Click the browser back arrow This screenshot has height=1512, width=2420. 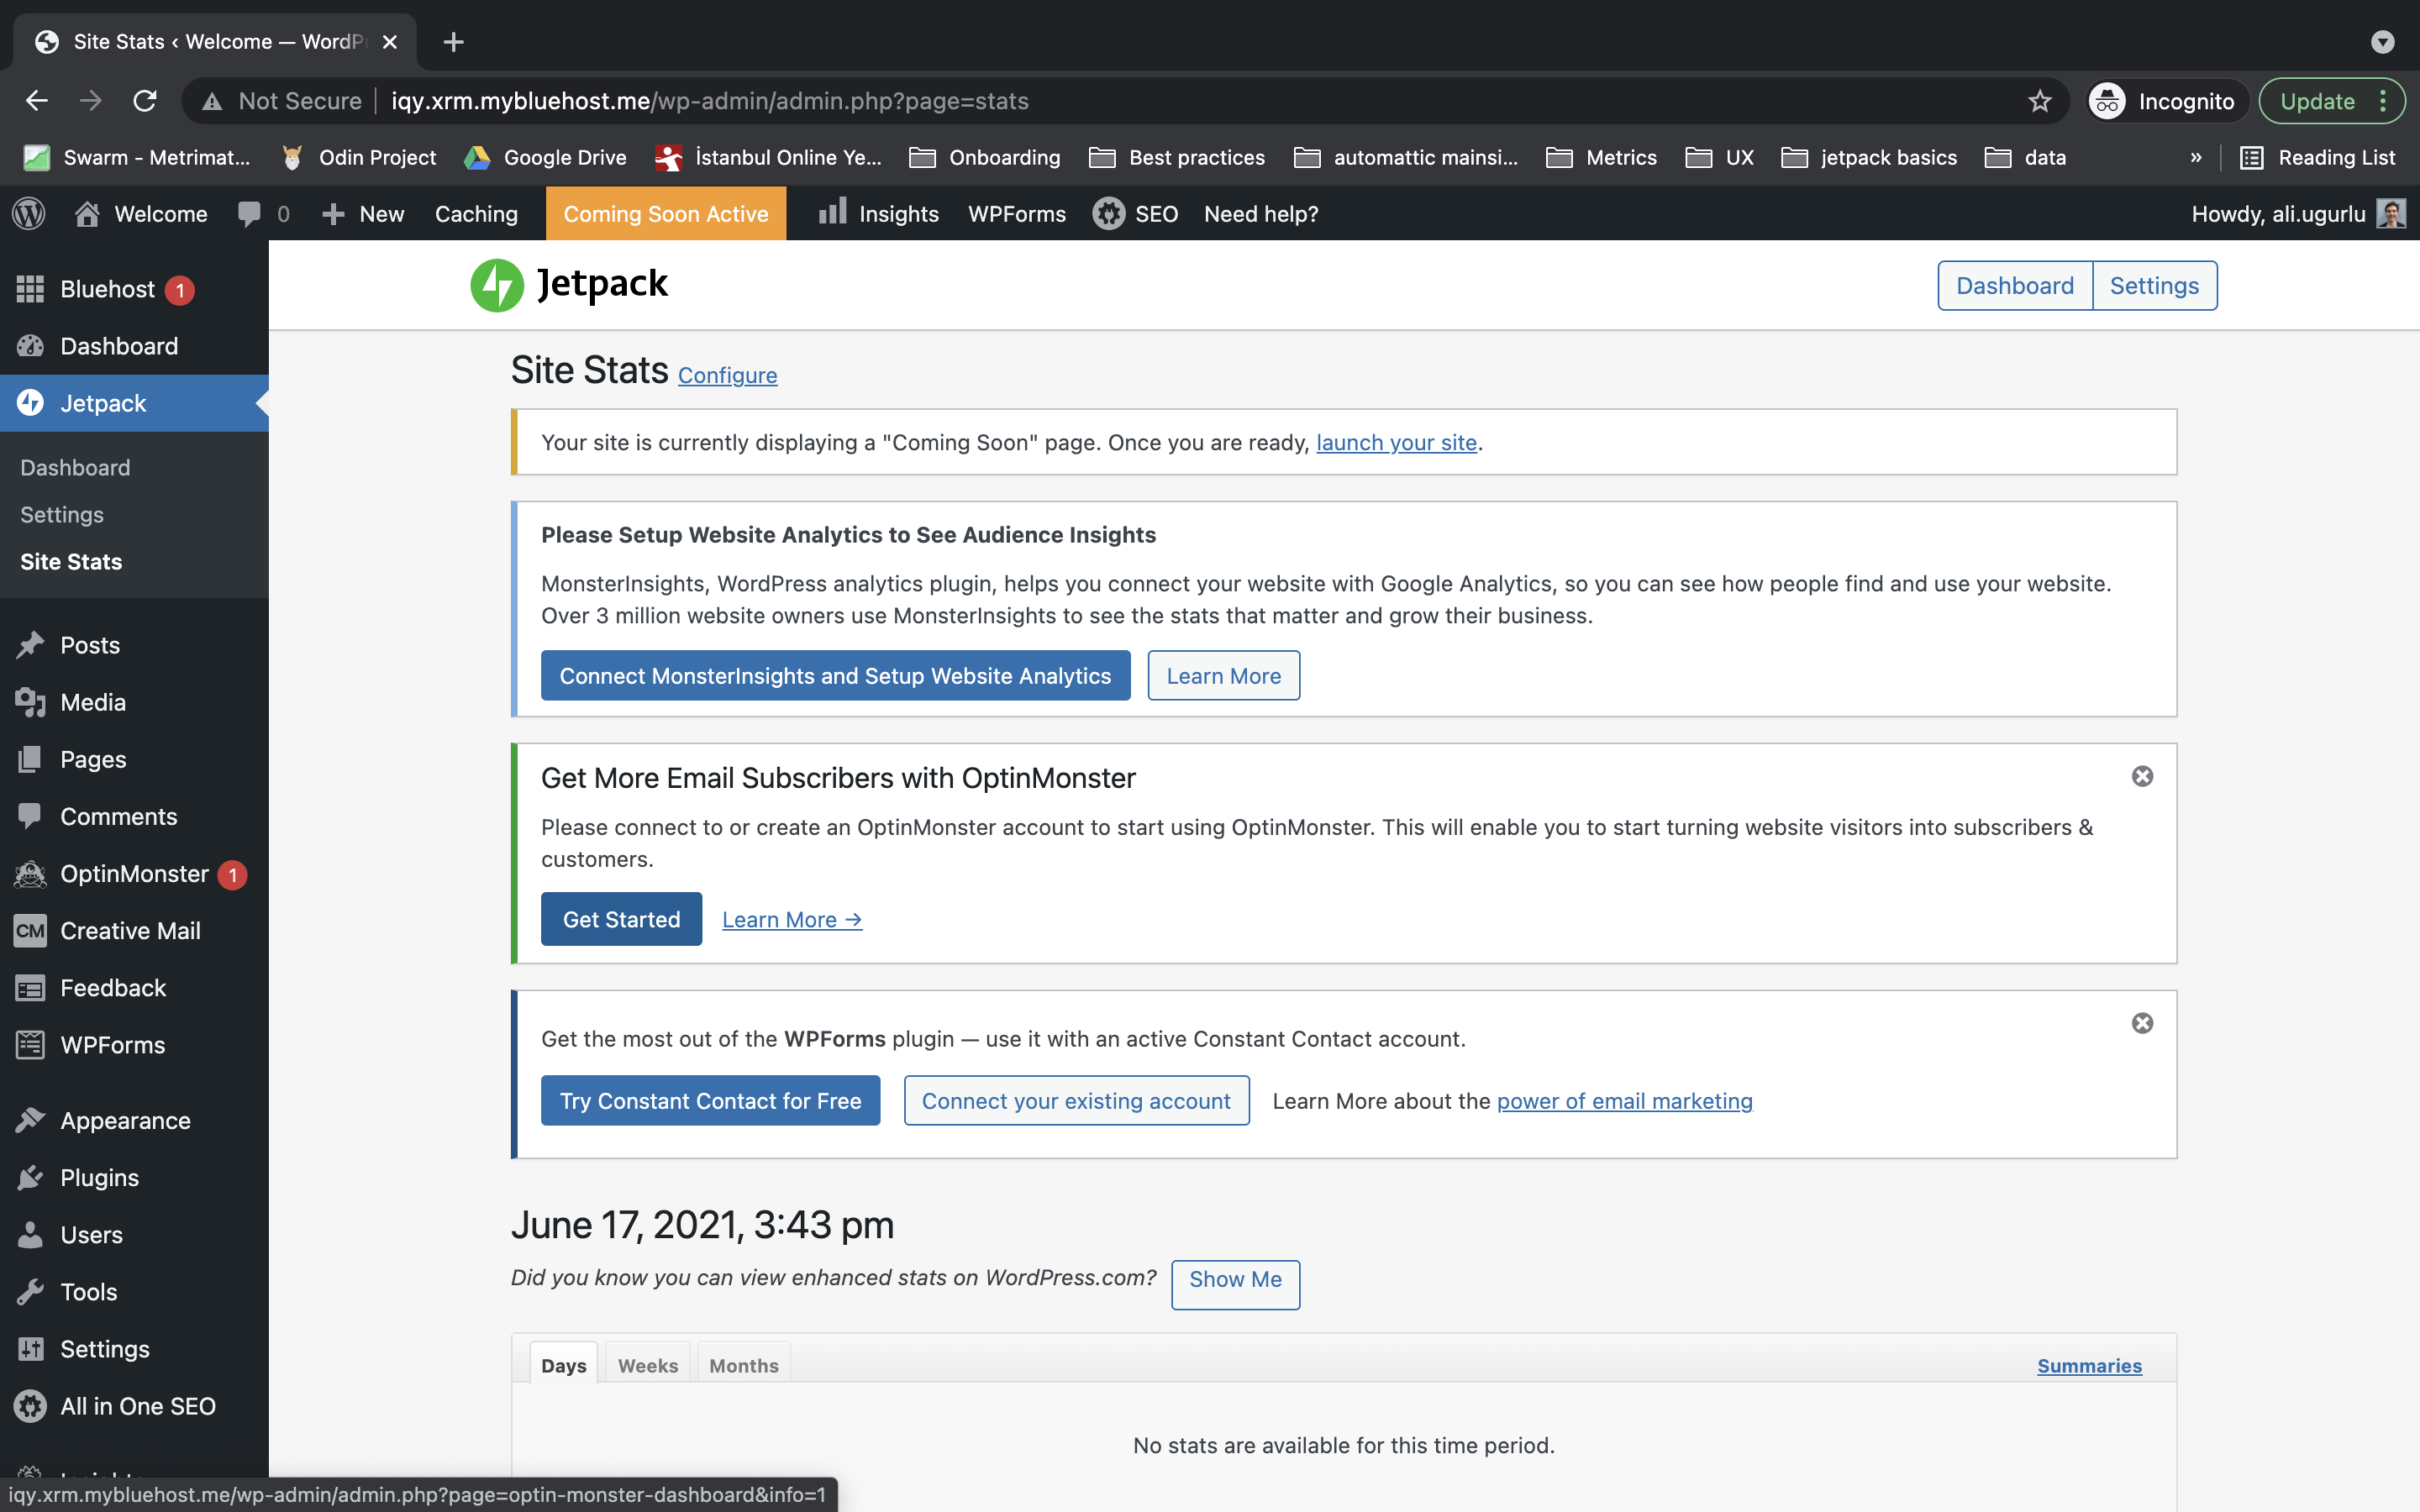[x=37, y=101]
